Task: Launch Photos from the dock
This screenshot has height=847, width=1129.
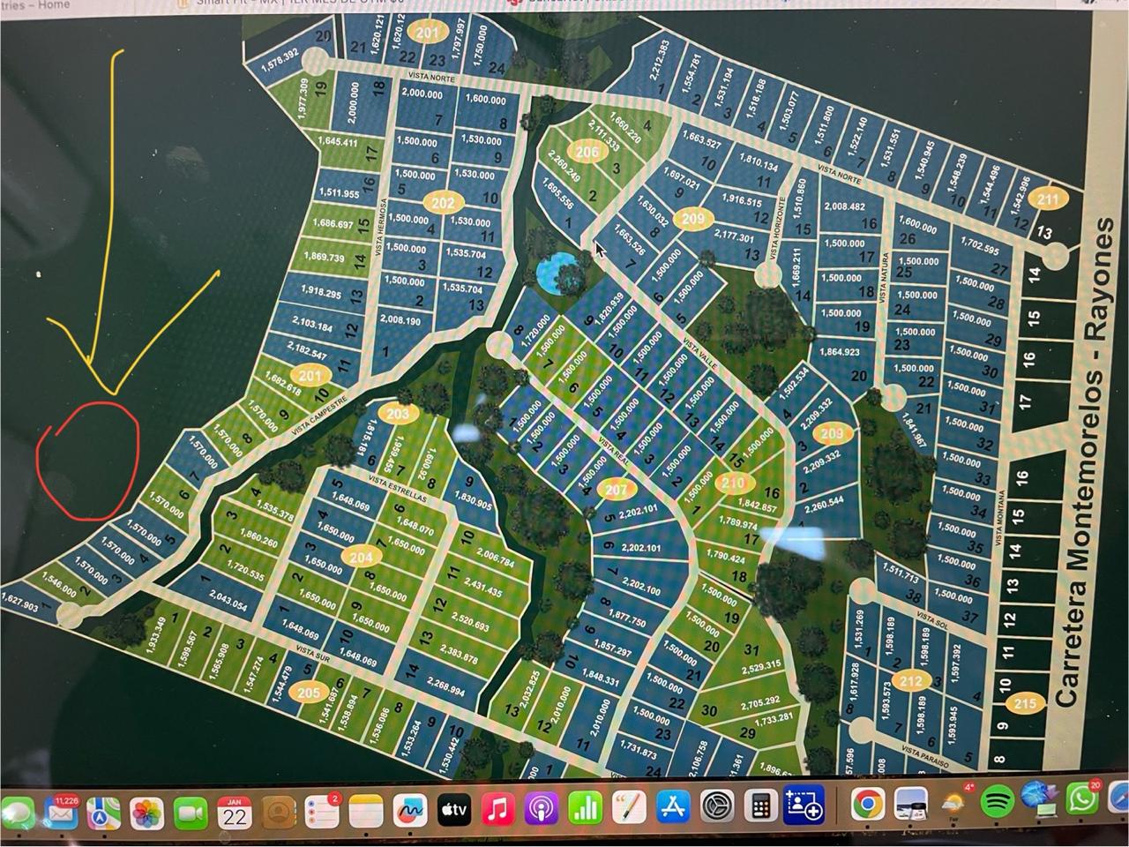Action: [147, 813]
